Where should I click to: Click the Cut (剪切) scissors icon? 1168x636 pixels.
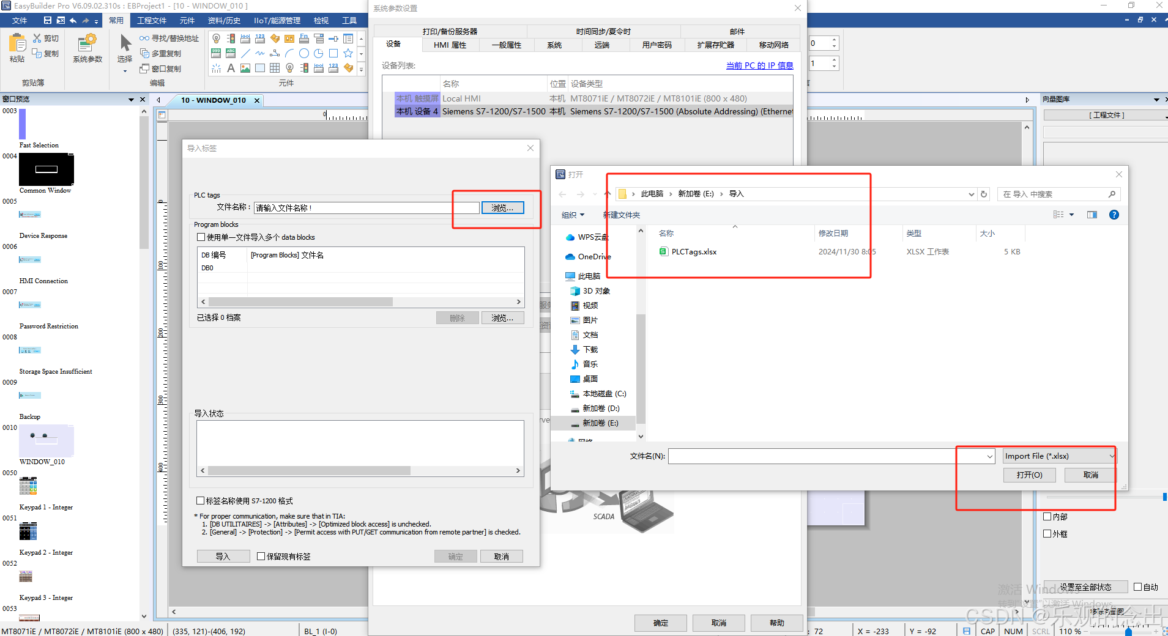[x=37, y=38]
